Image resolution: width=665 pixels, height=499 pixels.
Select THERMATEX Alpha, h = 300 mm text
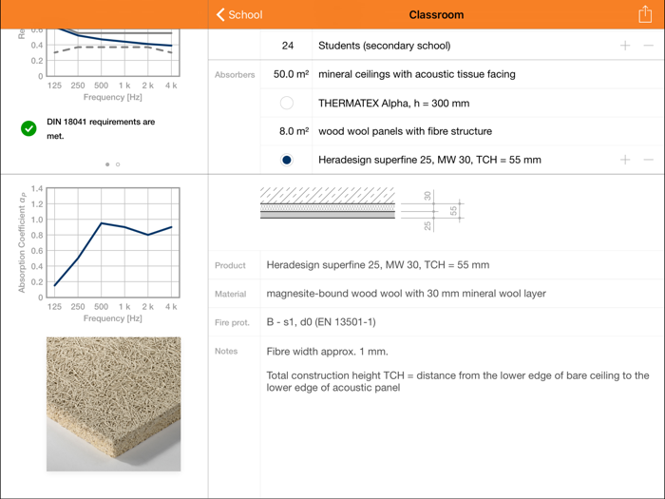click(x=393, y=103)
